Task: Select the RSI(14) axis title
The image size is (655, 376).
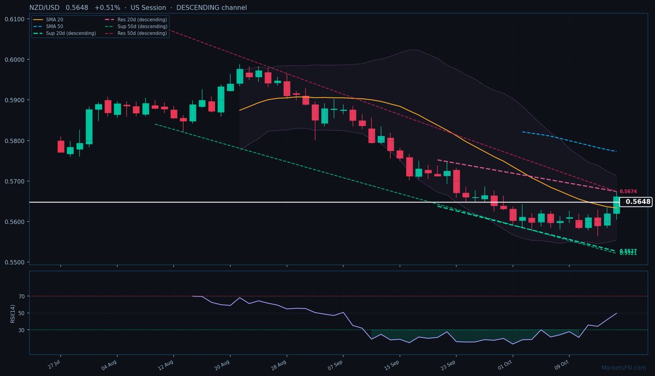Action: [13, 313]
